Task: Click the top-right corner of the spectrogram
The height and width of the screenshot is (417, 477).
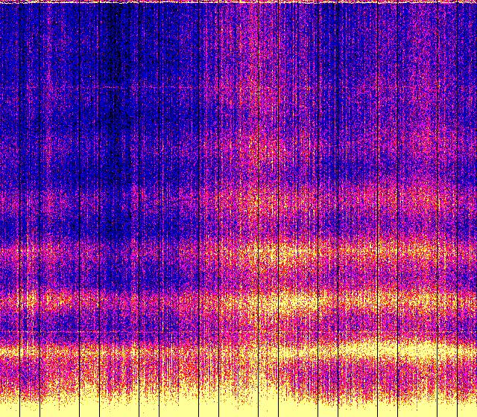Action: (x=474, y=2)
